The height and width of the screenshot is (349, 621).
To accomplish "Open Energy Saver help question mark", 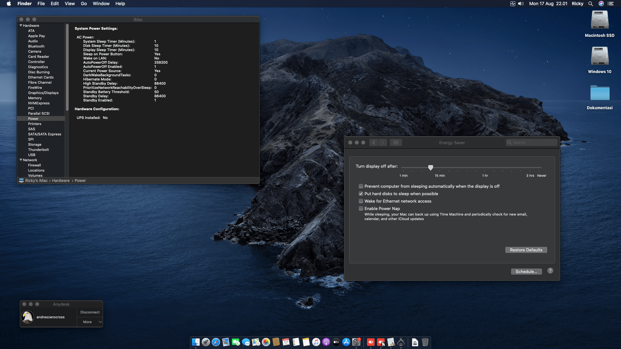I will coord(550,271).
